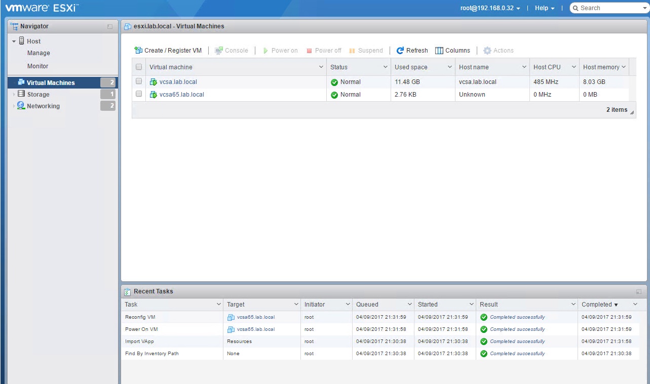The width and height of the screenshot is (650, 384).
Task: Click the Create / Register VM icon
Action: tap(138, 51)
